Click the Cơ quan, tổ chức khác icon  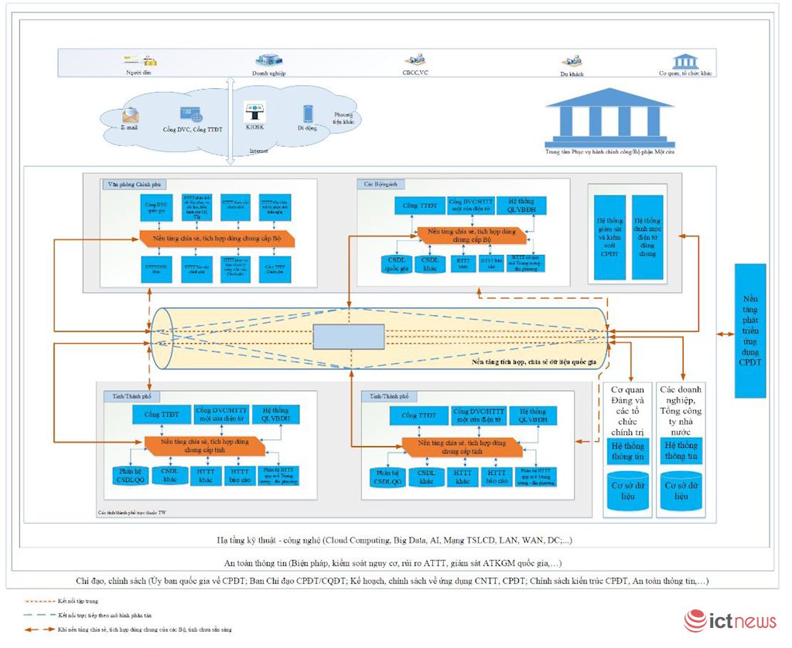pos(684,61)
